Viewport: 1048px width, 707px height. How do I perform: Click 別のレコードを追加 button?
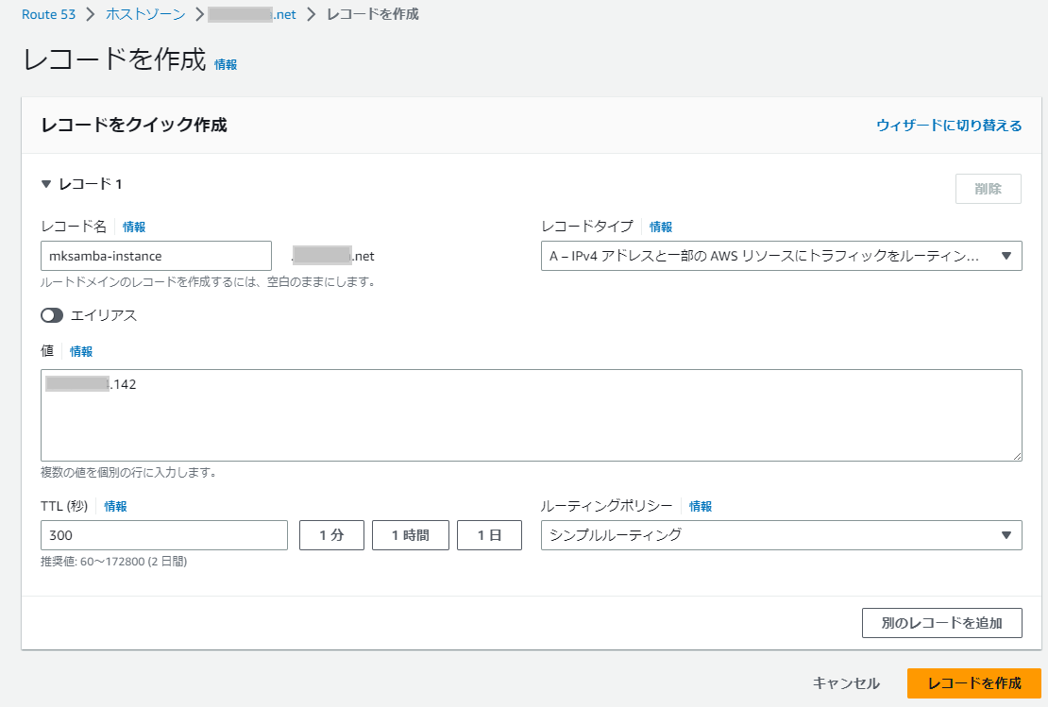point(941,623)
